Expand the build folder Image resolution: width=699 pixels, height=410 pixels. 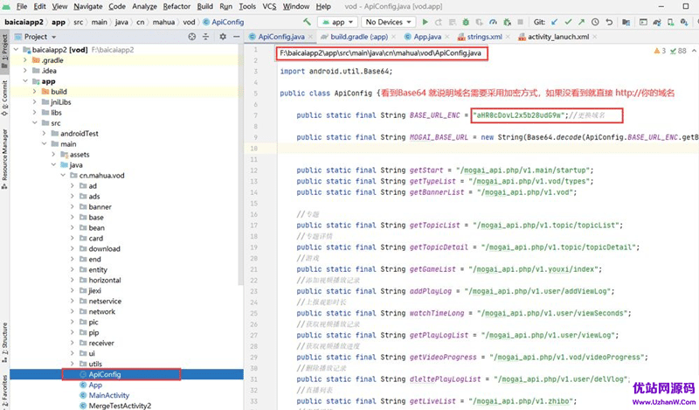click(35, 92)
